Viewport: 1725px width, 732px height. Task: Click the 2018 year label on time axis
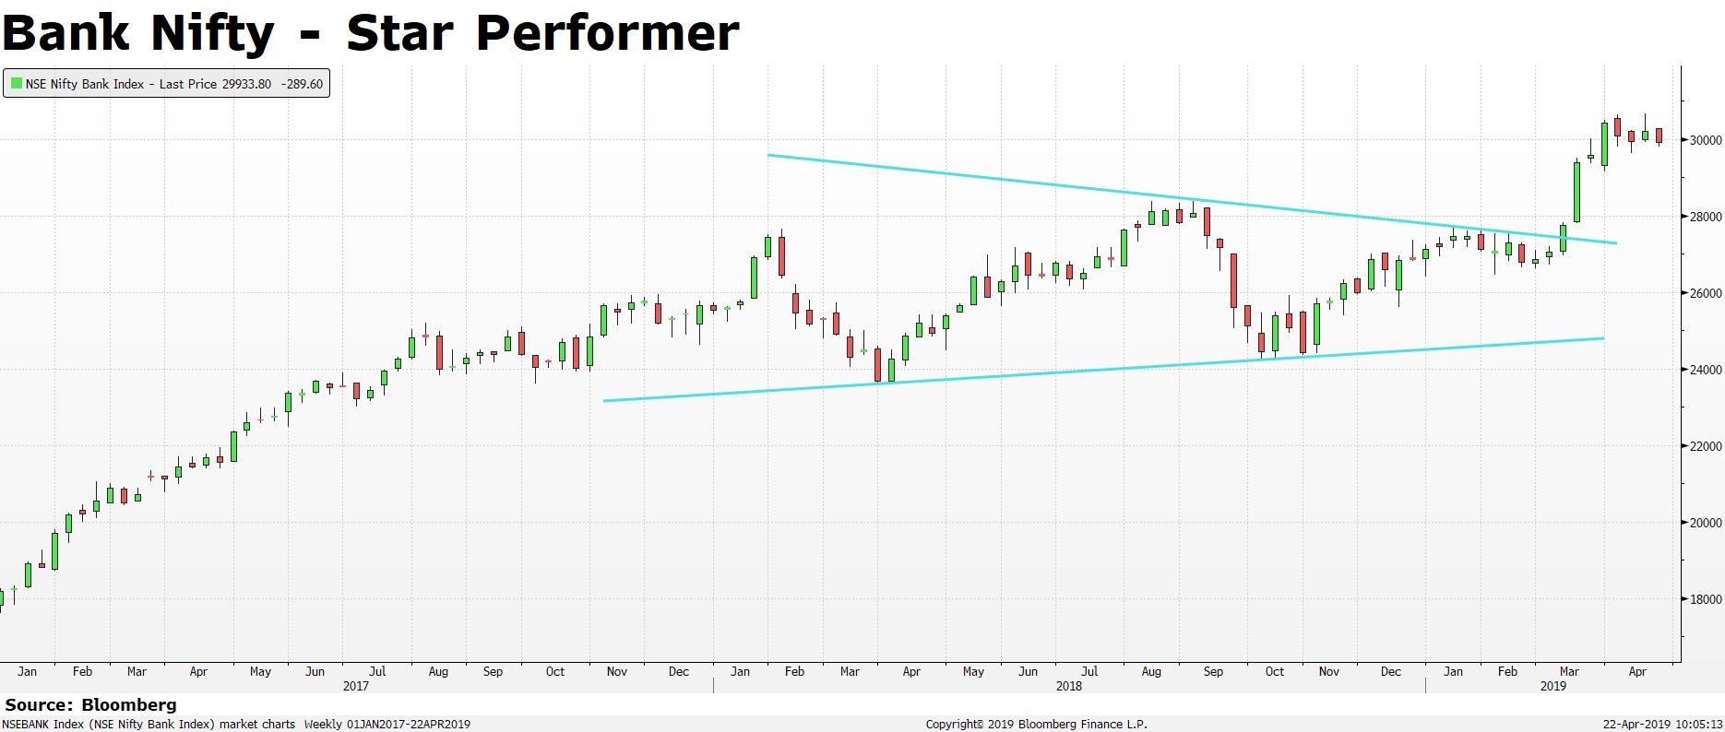[x=1069, y=686]
